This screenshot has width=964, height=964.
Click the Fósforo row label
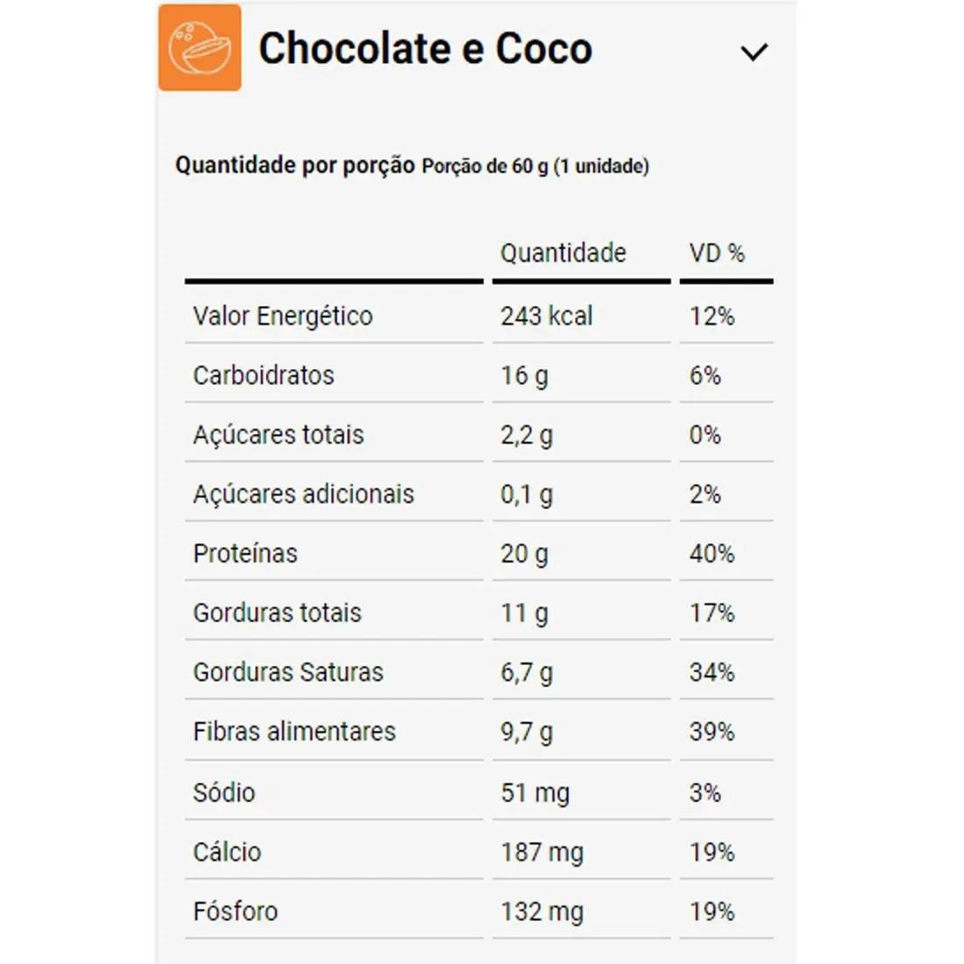(x=236, y=911)
